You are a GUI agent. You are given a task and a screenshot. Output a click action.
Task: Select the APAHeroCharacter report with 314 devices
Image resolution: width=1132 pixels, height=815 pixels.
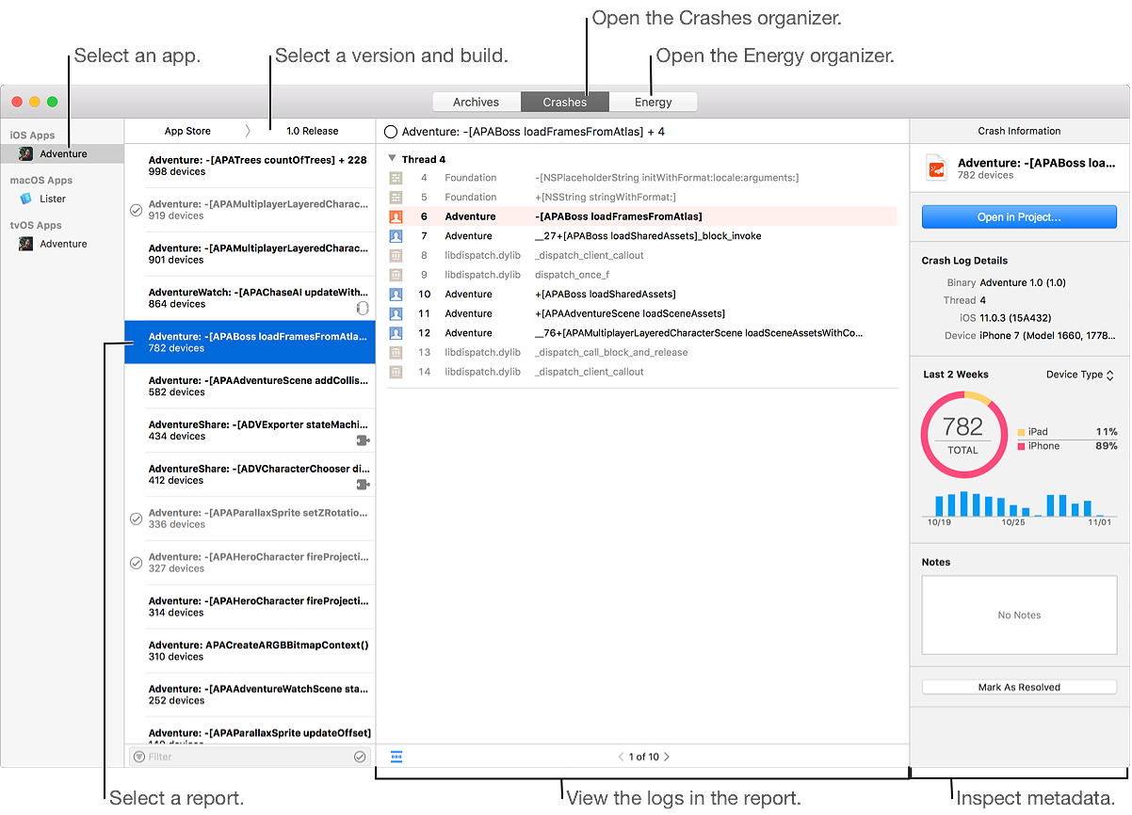250,606
